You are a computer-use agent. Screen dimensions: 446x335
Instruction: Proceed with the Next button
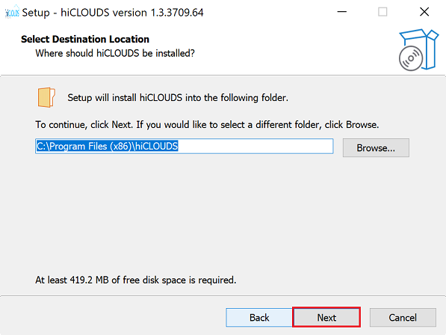tap(326, 317)
